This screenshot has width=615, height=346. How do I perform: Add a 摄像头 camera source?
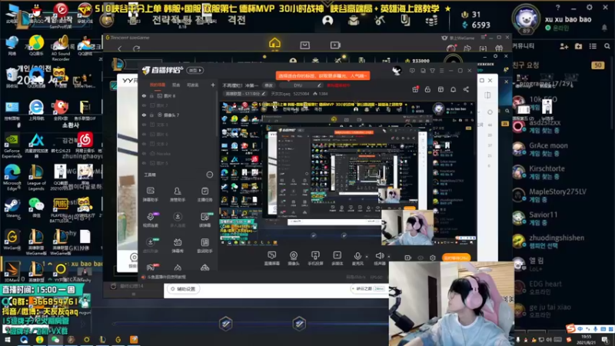pos(294,258)
